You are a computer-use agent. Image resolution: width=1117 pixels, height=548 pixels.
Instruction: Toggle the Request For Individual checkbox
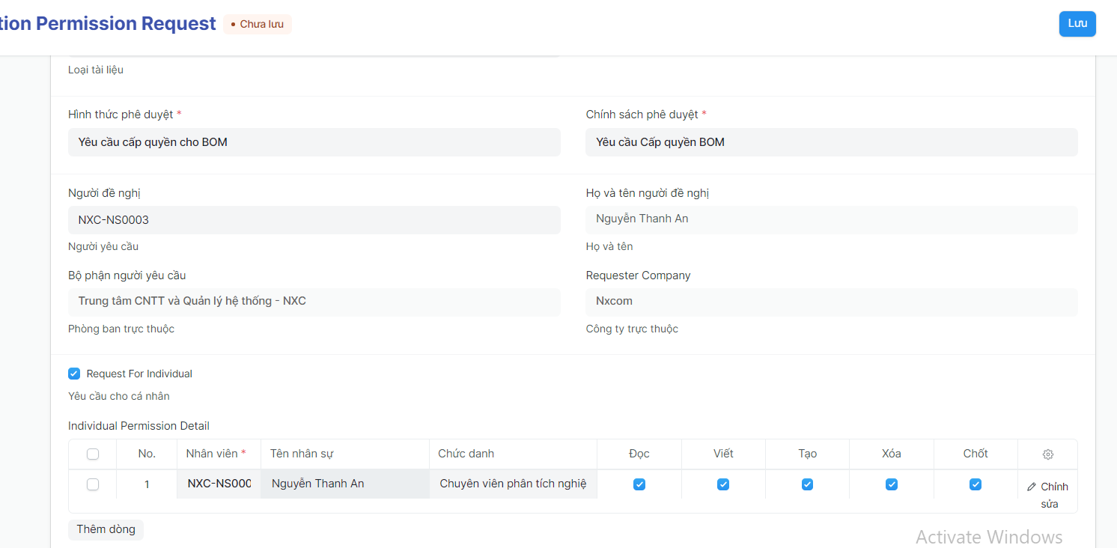coord(74,374)
